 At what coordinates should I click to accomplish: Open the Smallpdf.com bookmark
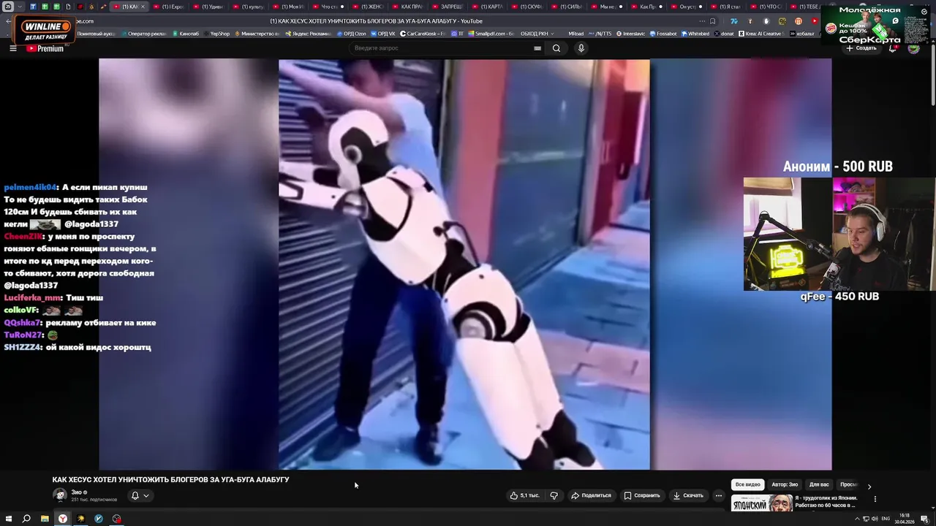(x=491, y=34)
